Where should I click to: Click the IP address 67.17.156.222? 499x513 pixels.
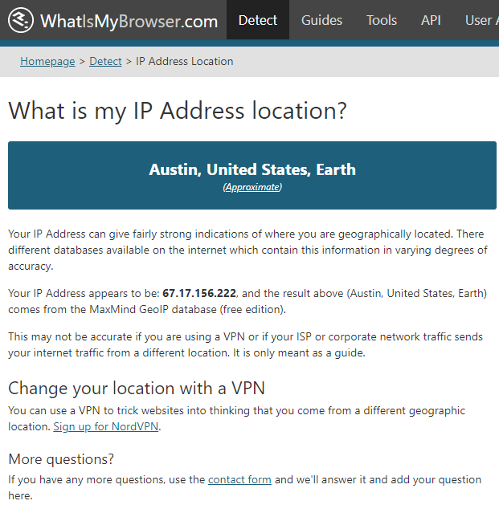coord(199,294)
